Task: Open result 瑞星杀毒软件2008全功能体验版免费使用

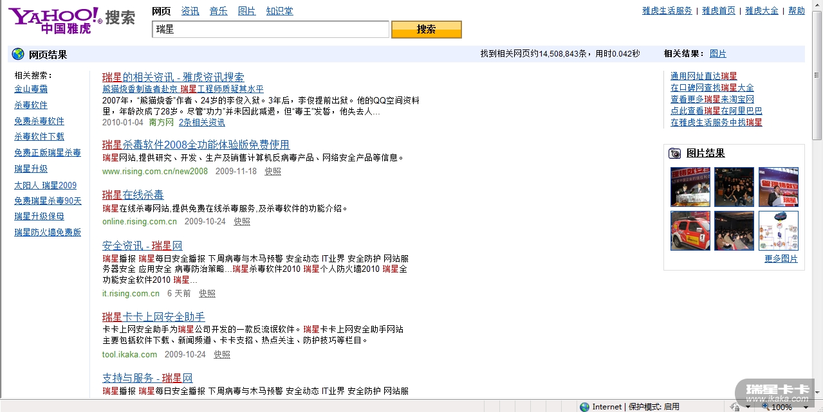Action: pos(196,145)
